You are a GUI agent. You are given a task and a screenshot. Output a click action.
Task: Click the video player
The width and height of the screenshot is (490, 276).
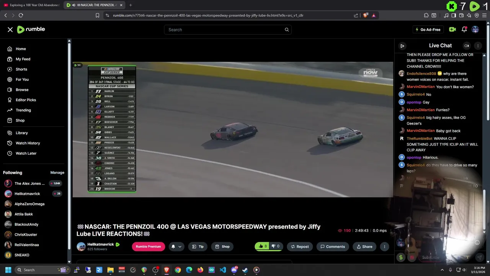[x=233, y=130]
